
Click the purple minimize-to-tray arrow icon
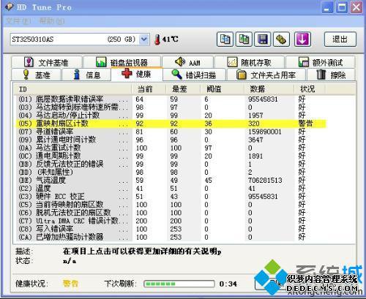click(302, 39)
